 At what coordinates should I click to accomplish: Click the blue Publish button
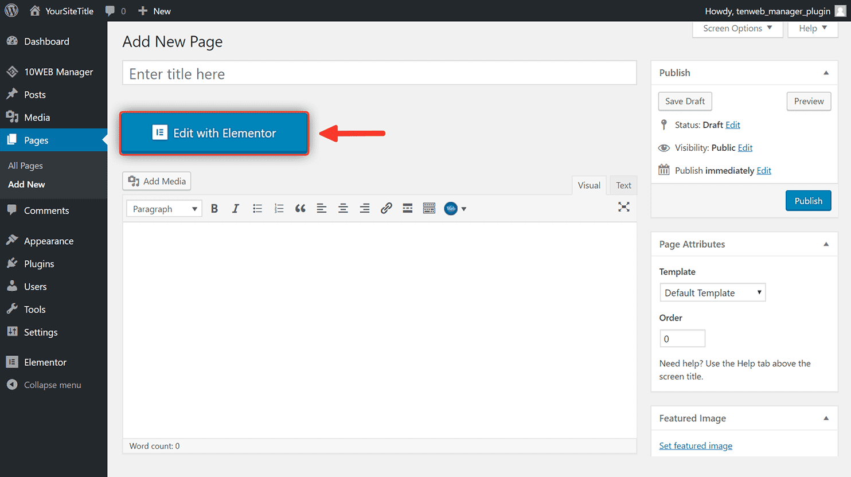808,201
